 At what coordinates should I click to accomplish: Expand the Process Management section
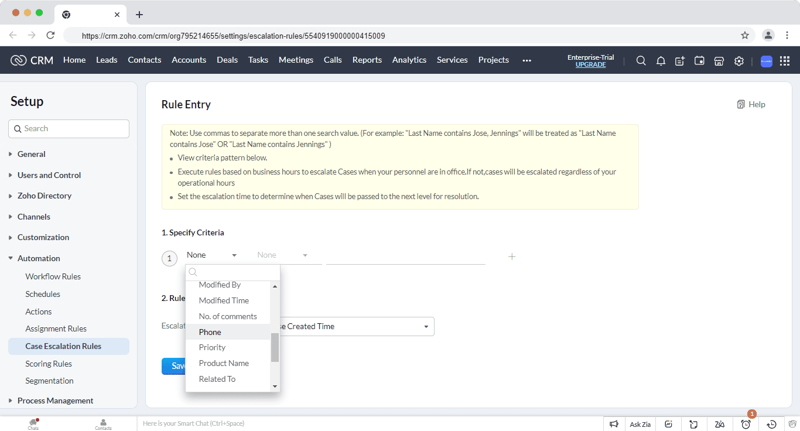click(55, 401)
